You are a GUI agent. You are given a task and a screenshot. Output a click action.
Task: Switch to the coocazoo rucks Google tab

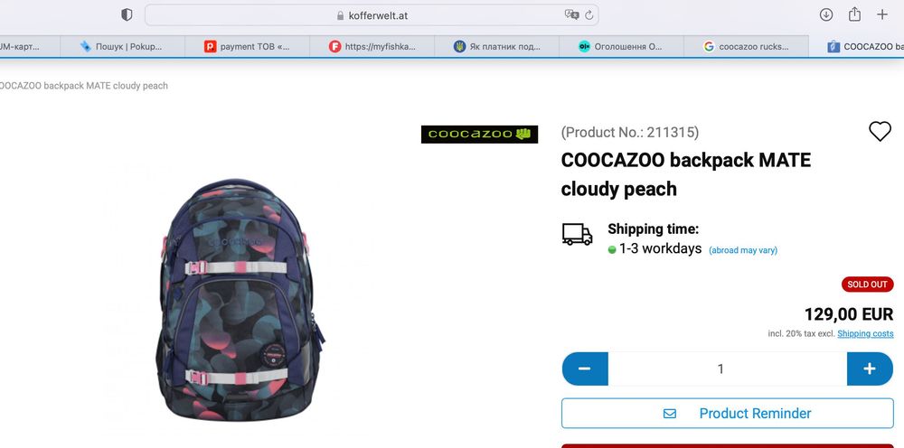click(746, 47)
